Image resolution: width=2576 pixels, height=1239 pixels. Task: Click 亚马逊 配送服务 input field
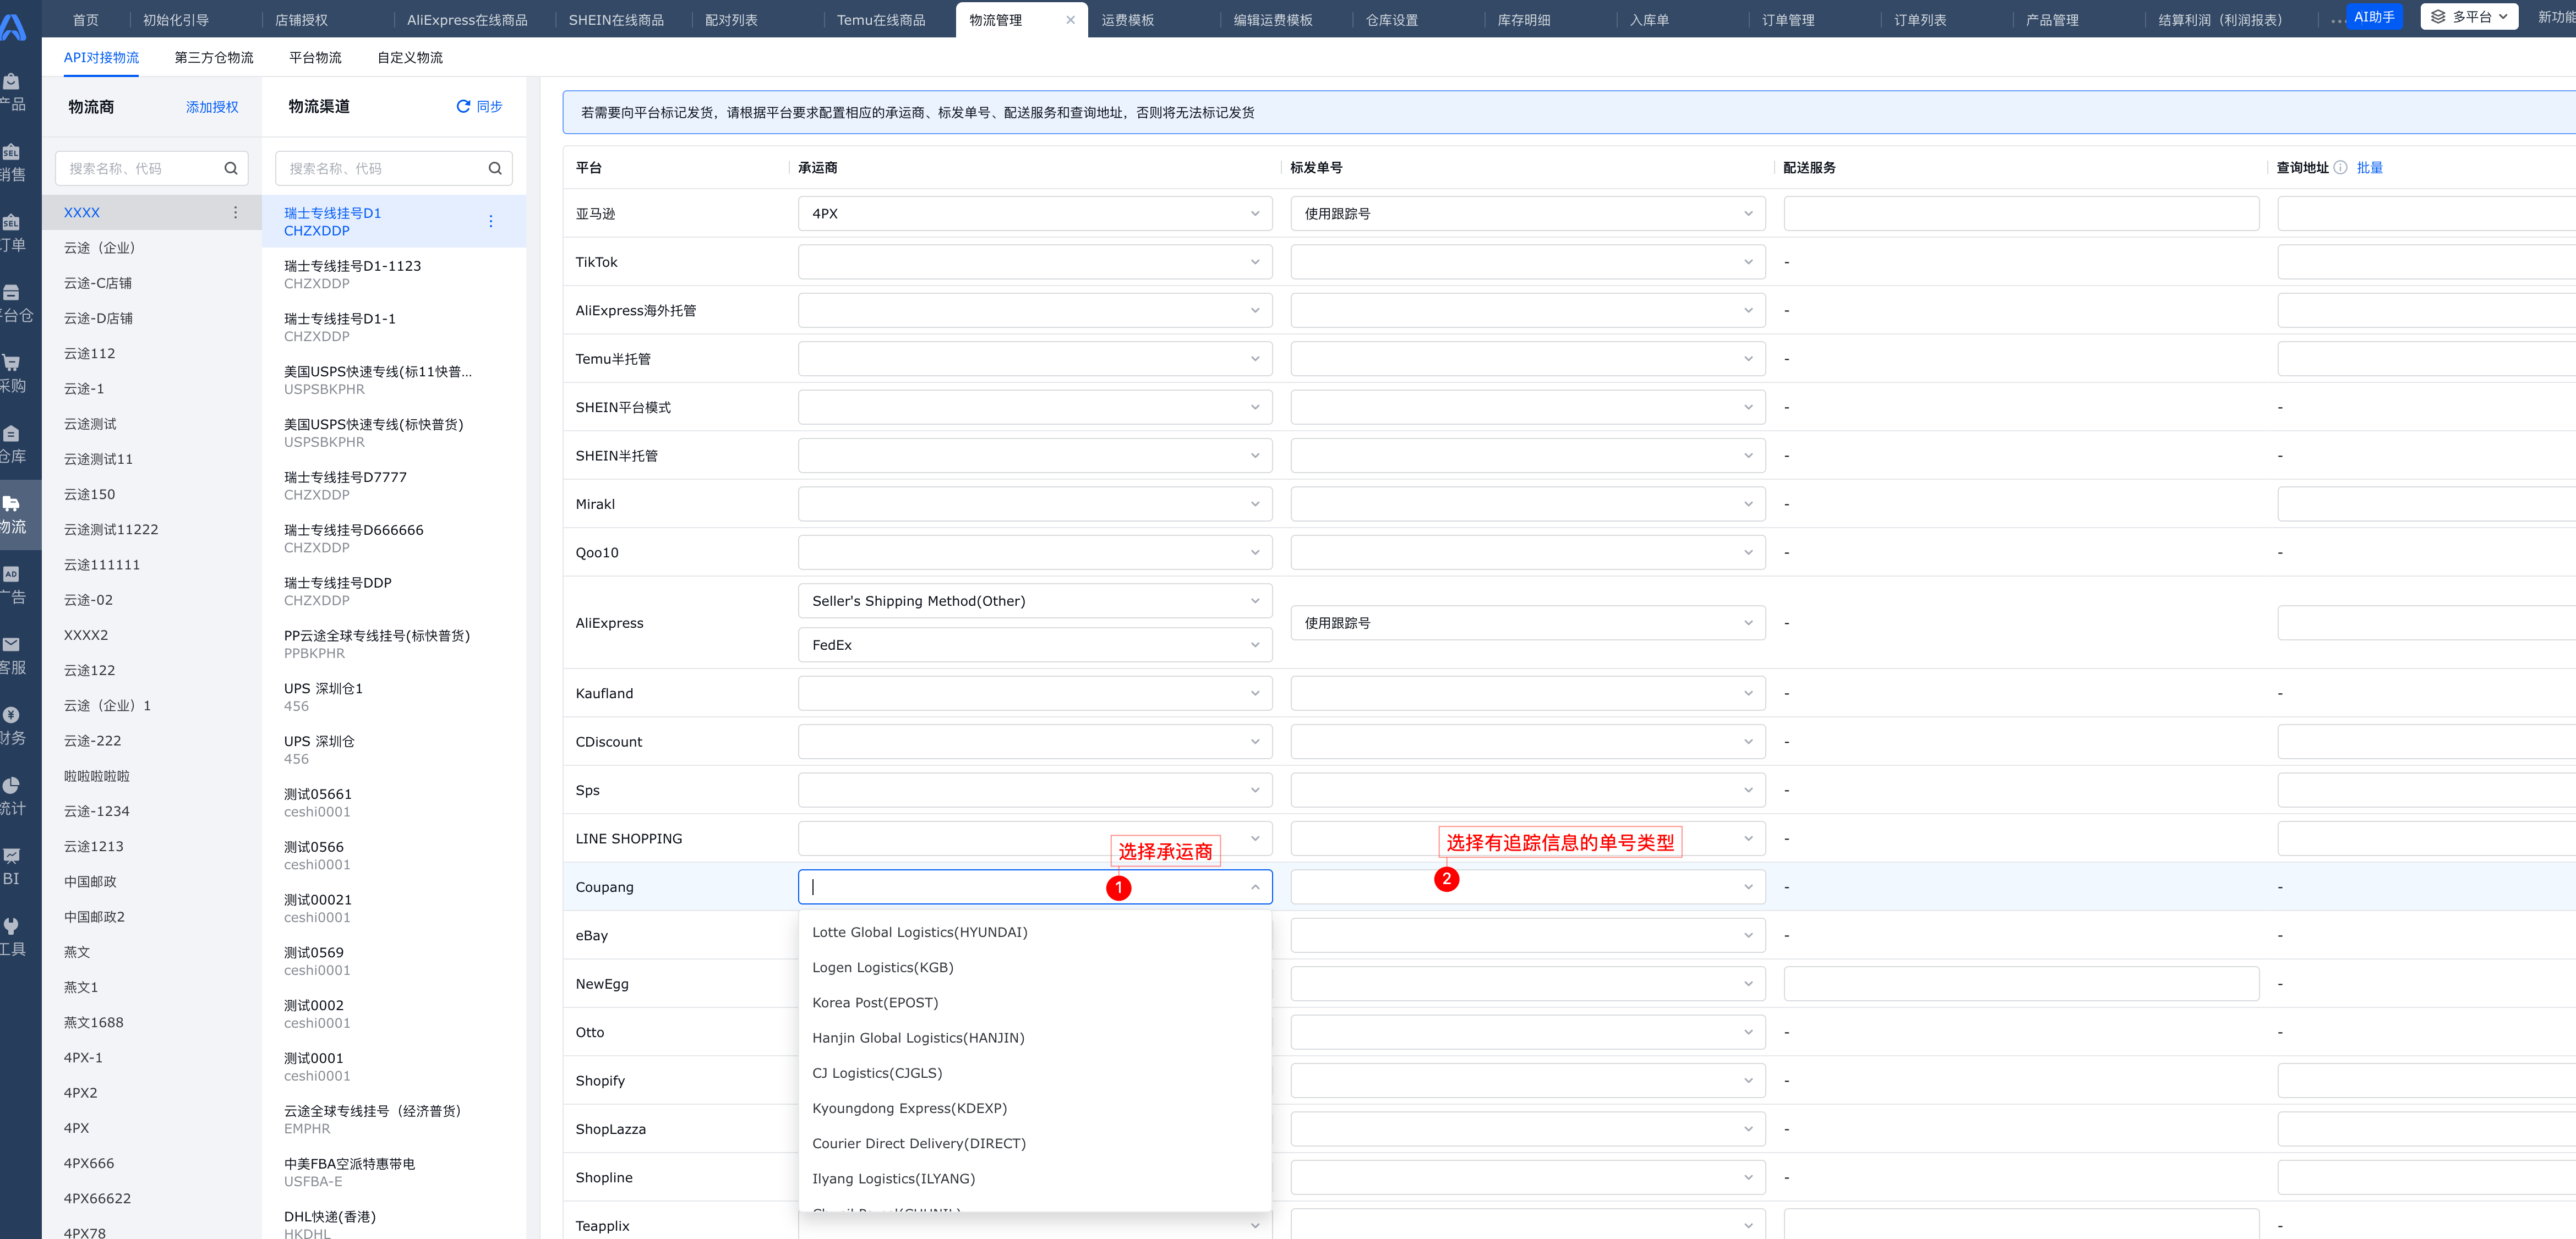point(2020,213)
